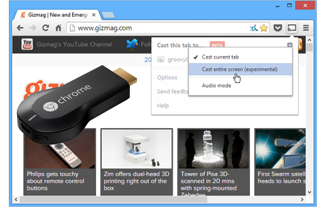The width and height of the screenshot is (317, 207).
Task: Open the Zim 3D printer article thumbnail
Action: 137,149
